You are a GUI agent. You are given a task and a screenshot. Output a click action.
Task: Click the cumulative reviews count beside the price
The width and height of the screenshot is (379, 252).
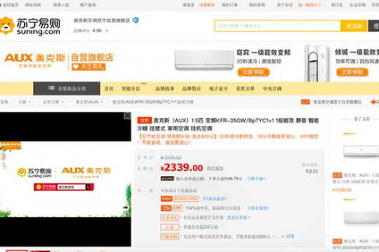[311, 171]
